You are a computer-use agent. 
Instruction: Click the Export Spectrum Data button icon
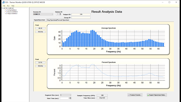148,95
